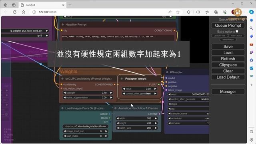The image size is (256, 144).
Task: Open the Outlook icon in Edge sidebar
Action: tap(252, 68)
